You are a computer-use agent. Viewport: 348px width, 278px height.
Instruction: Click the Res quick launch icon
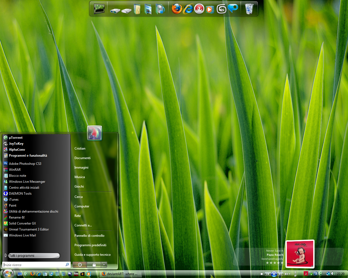pyautogui.click(x=76, y=274)
